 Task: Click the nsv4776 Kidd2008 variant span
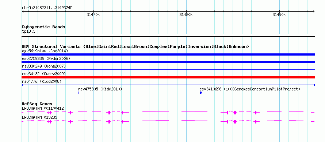coord(168,85)
